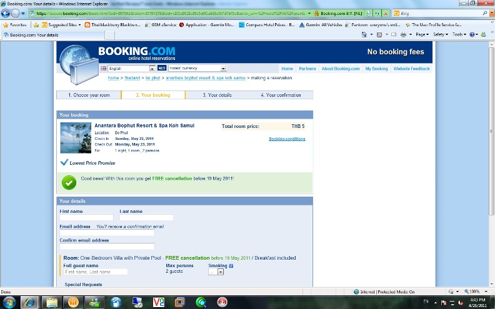Click the RSS feeds toolbar icon
Viewport: 495px width, 309px height.
click(x=379, y=34)
